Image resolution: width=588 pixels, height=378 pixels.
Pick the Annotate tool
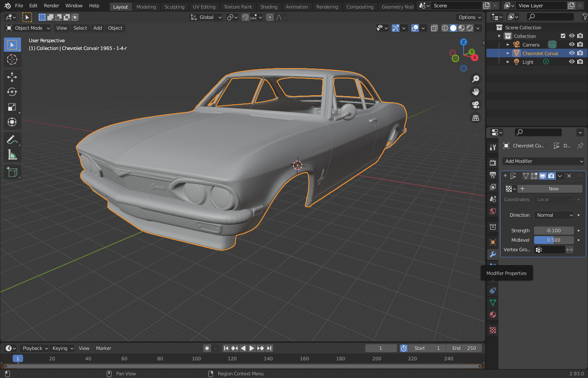tap(12, 140)
